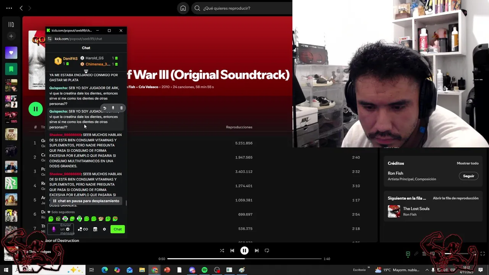Click username Quispecha on first message

58,88
